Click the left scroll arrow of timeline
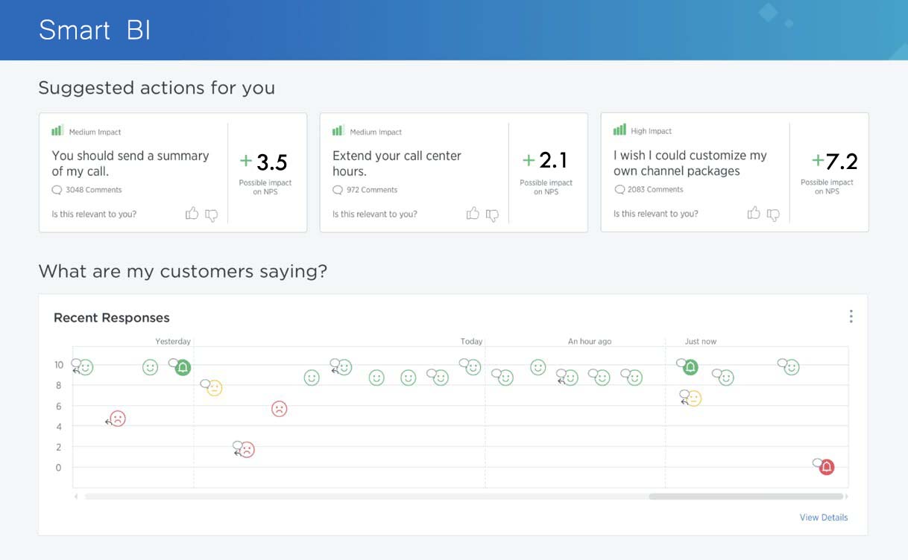Screen dimensions: 908x560 (x=76, y=496)
